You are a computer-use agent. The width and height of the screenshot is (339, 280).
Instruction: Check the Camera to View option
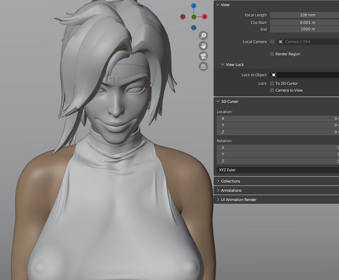point(272,90)
